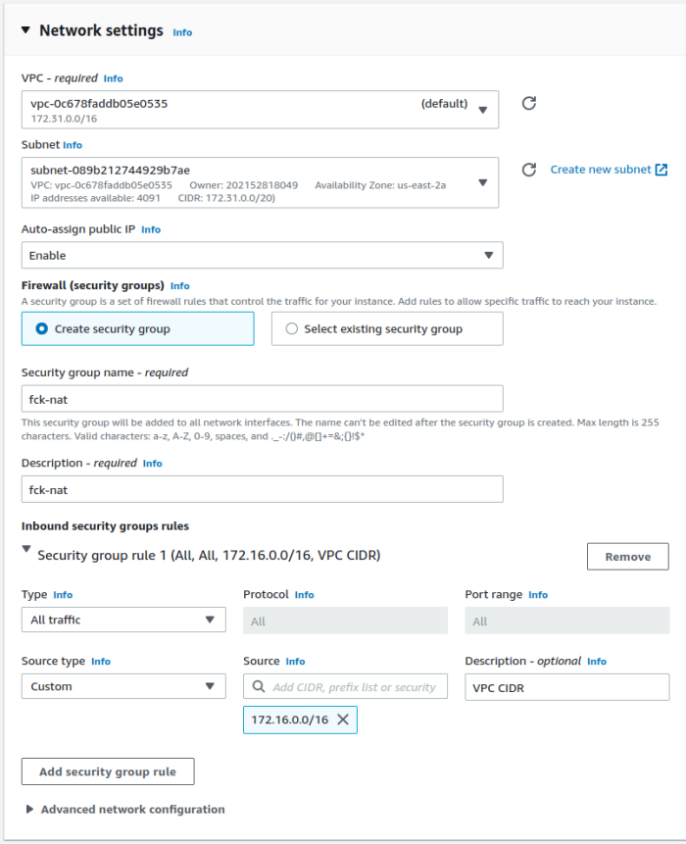Open the Info link next to Network settings
The image size is (686, 844).
[x=181, y=32]
